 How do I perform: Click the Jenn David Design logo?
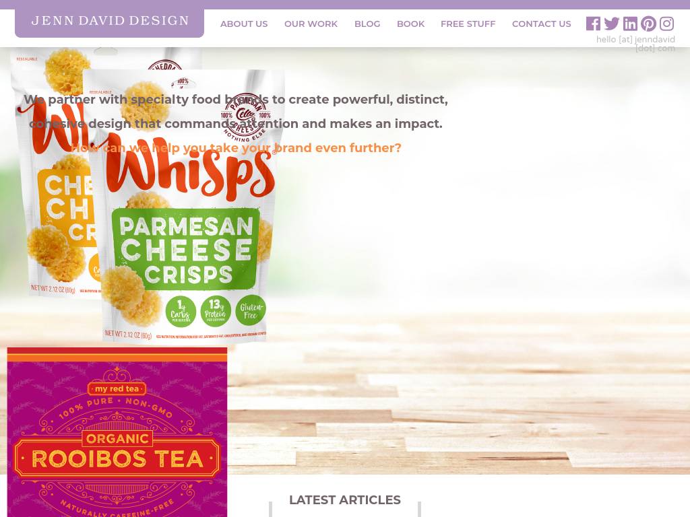click(x=110, y=21)
